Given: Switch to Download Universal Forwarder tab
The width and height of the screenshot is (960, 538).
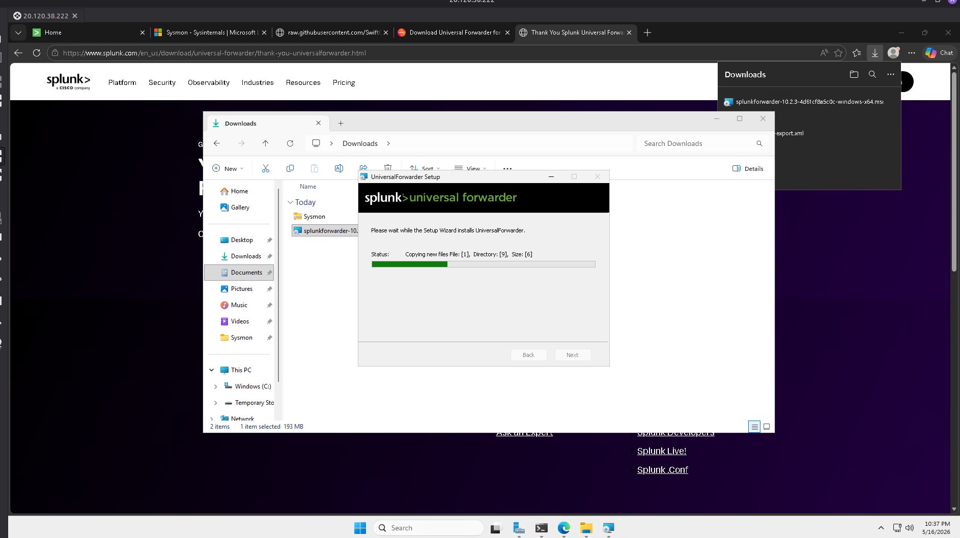Looking at the screenshot, I should tap(453, 33).
